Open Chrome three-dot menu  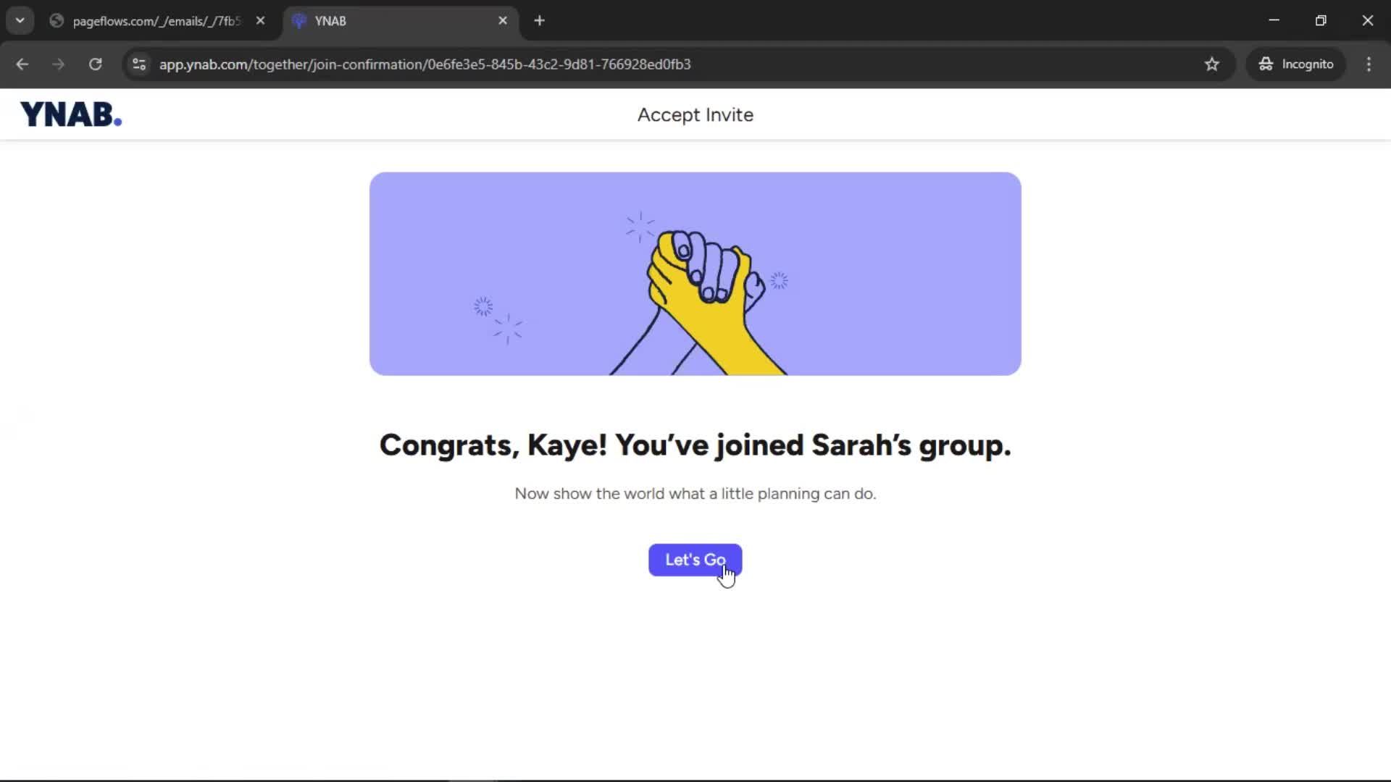tap(1369, 64)
